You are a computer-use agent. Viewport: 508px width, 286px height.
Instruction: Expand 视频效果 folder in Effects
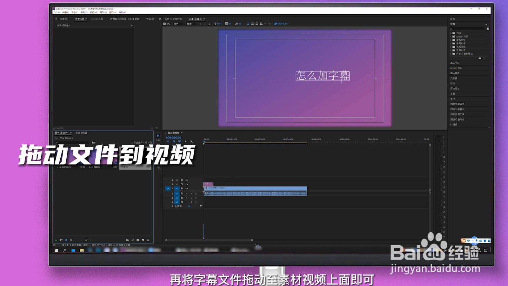point(450,47)
